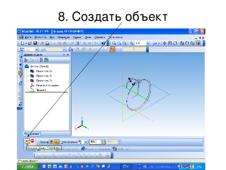Open the Файл menu
226x170 pixels.
pyautogui.click(x=28, y=37)
